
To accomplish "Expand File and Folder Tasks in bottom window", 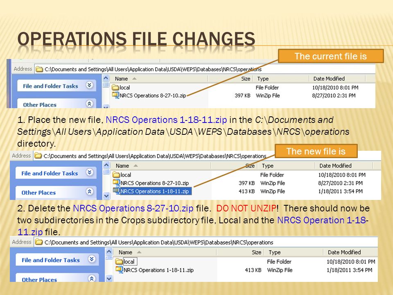I will tap(91, 259).
